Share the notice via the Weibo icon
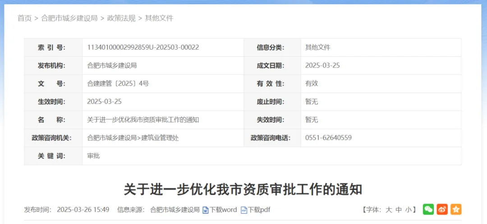The width and height of the screenshot is (487, 224). 442,209
